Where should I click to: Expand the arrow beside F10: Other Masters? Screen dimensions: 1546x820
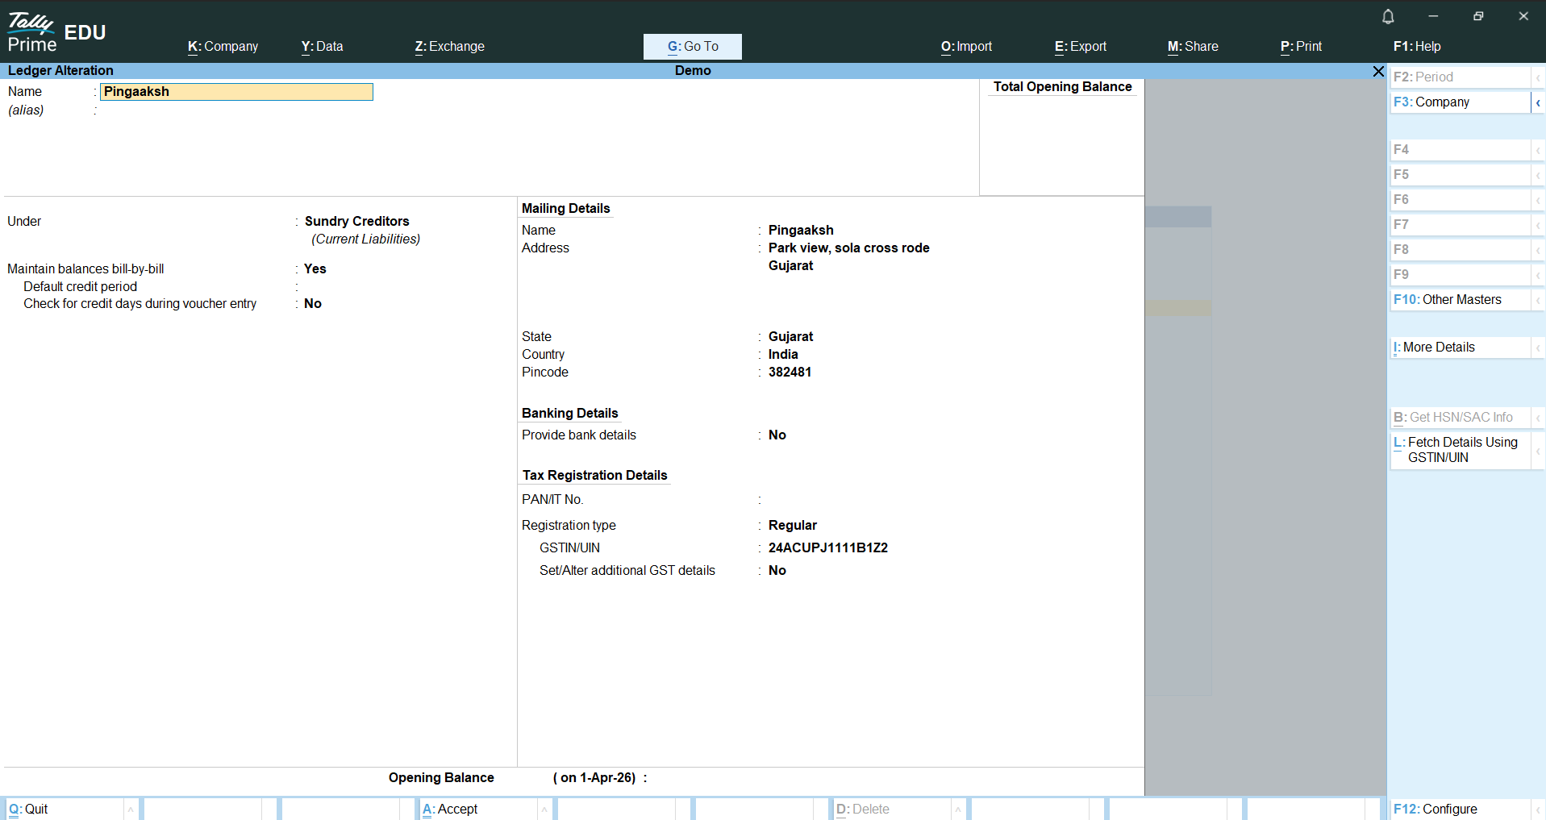tap(1538, 300)
